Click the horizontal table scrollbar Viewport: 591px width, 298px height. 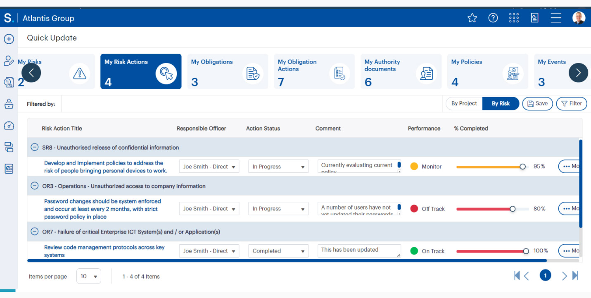click(x=287, y=261)
